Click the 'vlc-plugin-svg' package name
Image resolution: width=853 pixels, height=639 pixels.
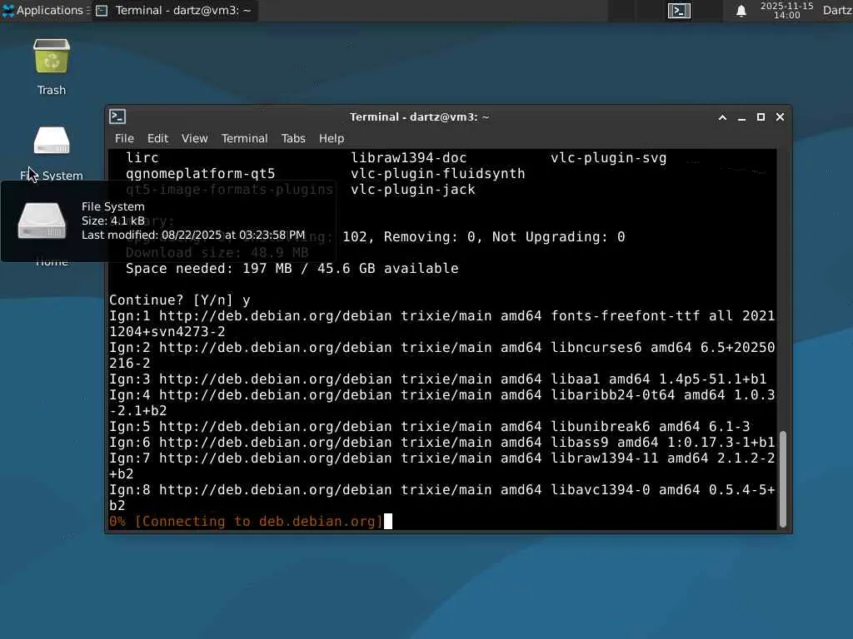608,158
